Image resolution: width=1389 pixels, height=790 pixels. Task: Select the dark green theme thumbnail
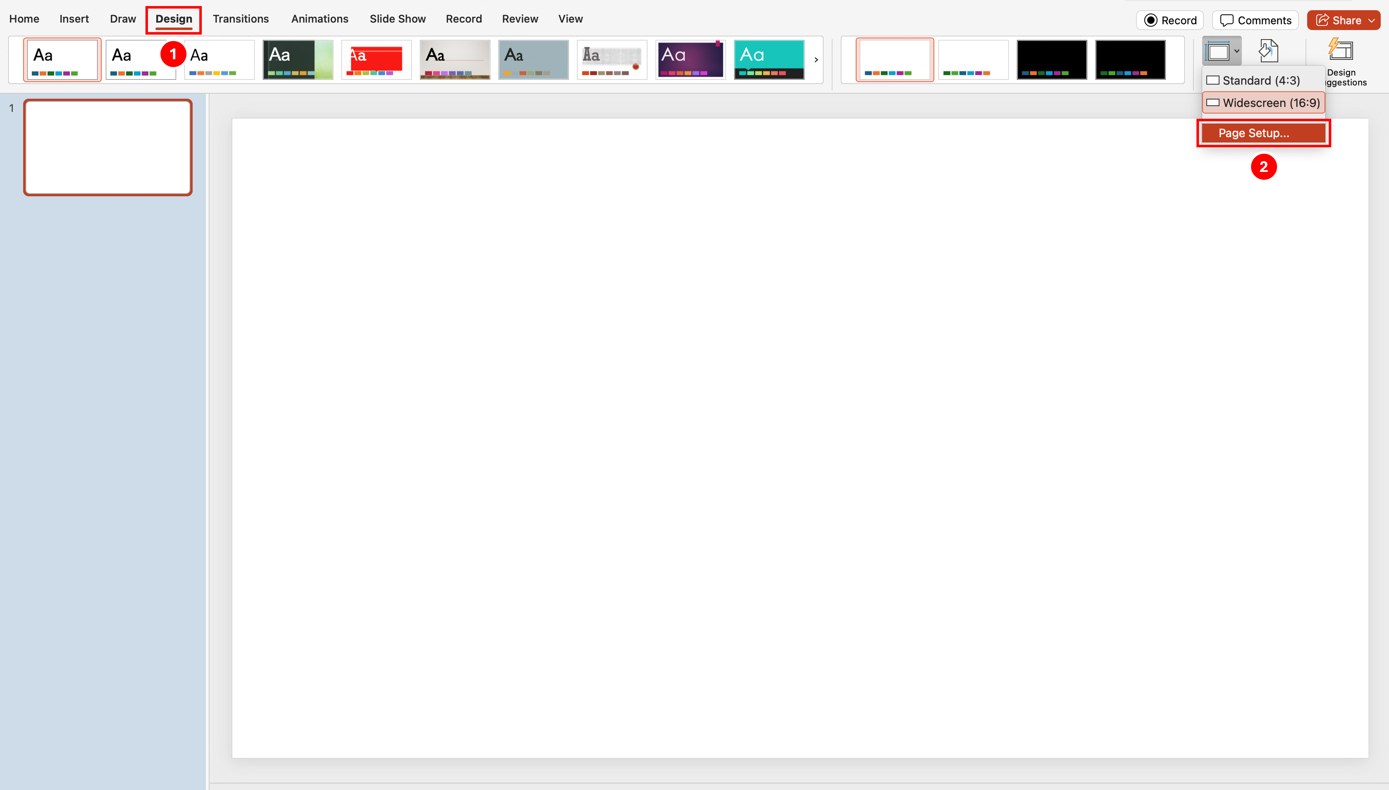(x=298, y=60)
